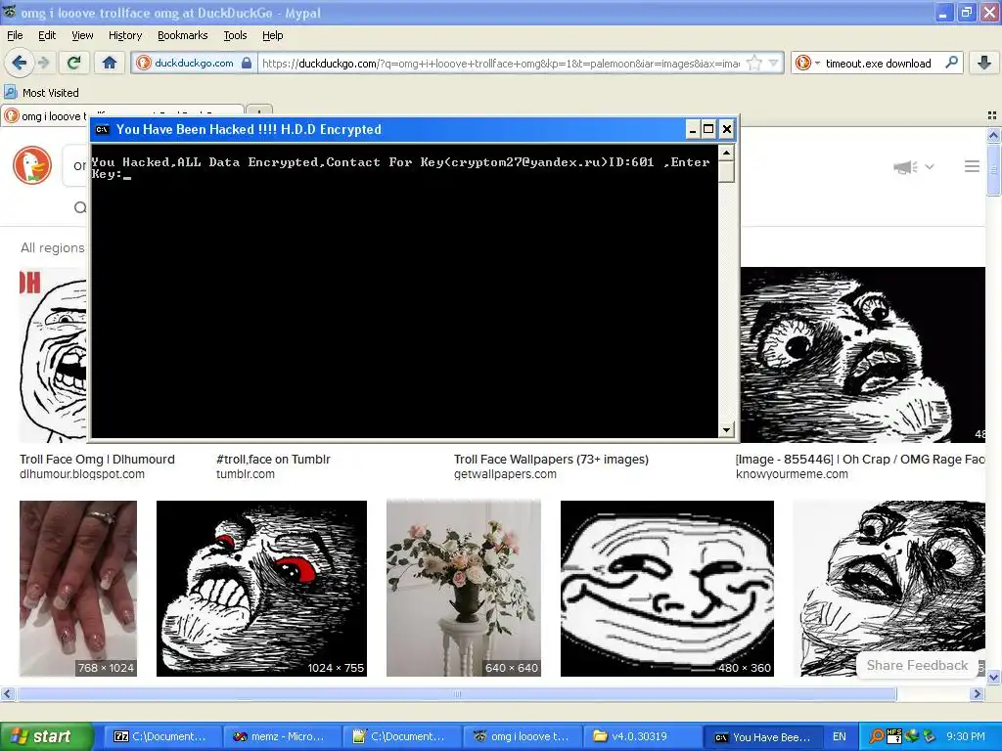
Task: Click in the URL address field
Action: (500, 63)
